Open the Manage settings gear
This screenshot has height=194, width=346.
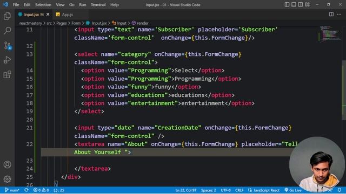click(x=7, y=179)
